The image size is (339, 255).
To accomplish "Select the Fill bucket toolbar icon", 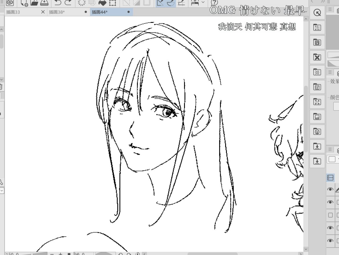I will click(102, 3).
